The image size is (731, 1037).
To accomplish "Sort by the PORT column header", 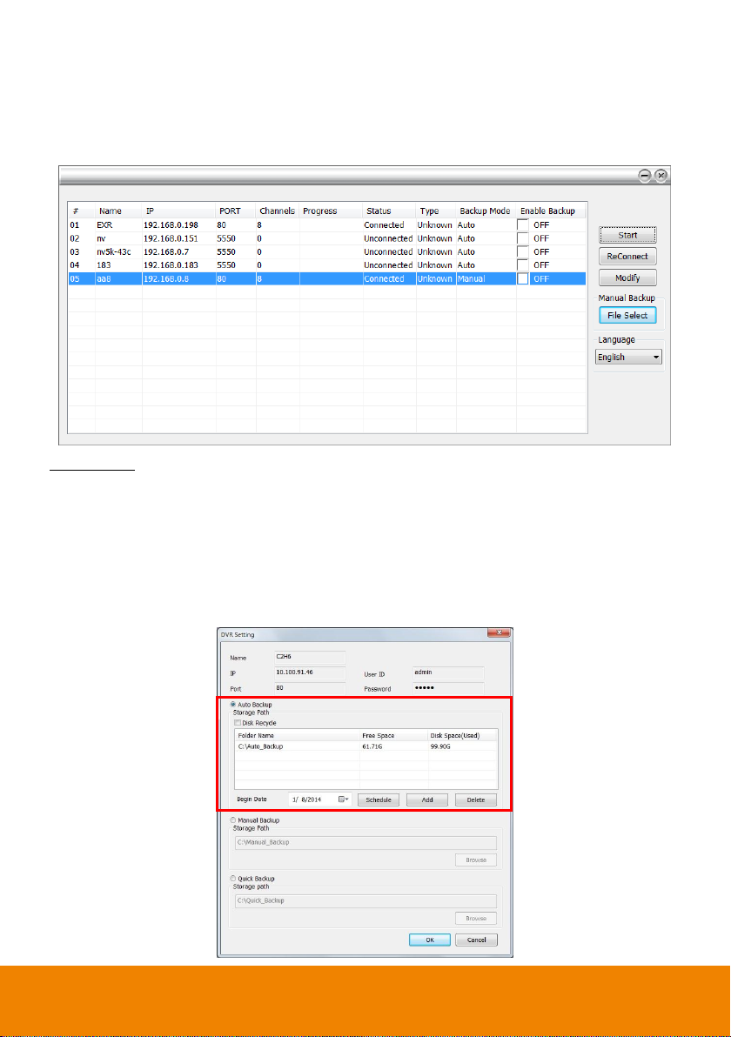I will pos(236,211).
